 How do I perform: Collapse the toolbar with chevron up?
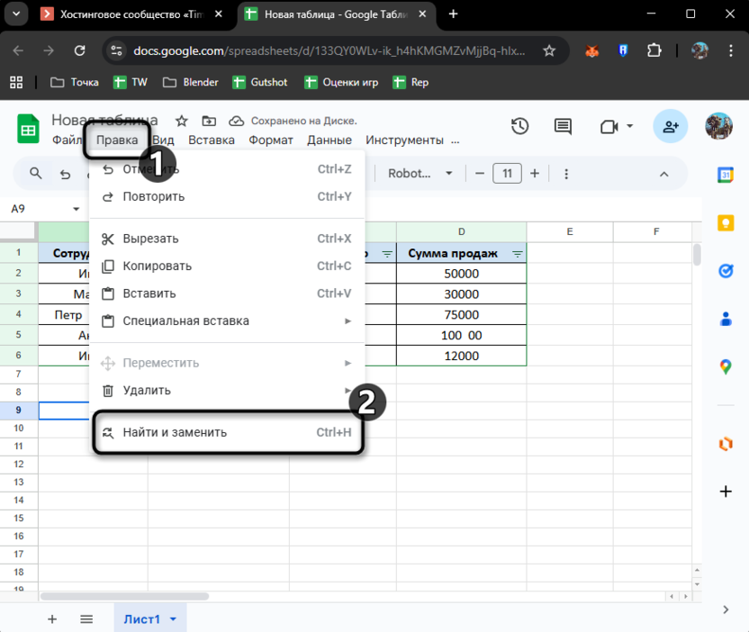pos(664,174)
